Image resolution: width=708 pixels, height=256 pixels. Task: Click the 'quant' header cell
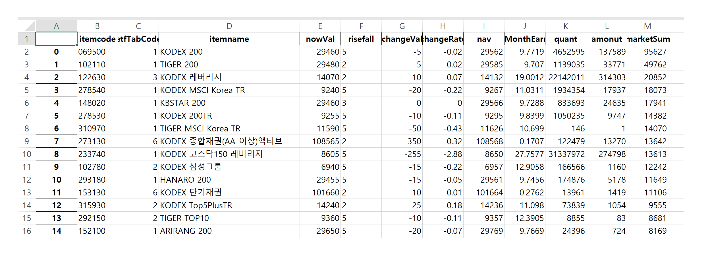[566, 39]
